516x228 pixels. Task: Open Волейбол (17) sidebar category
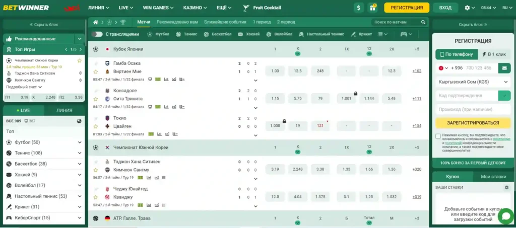pos(44,185)
